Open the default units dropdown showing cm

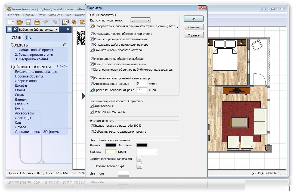coord(140,20)
